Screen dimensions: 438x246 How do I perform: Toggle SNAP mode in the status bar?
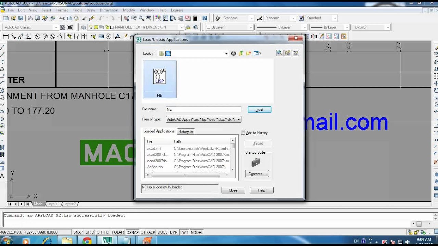click(78, 232)
